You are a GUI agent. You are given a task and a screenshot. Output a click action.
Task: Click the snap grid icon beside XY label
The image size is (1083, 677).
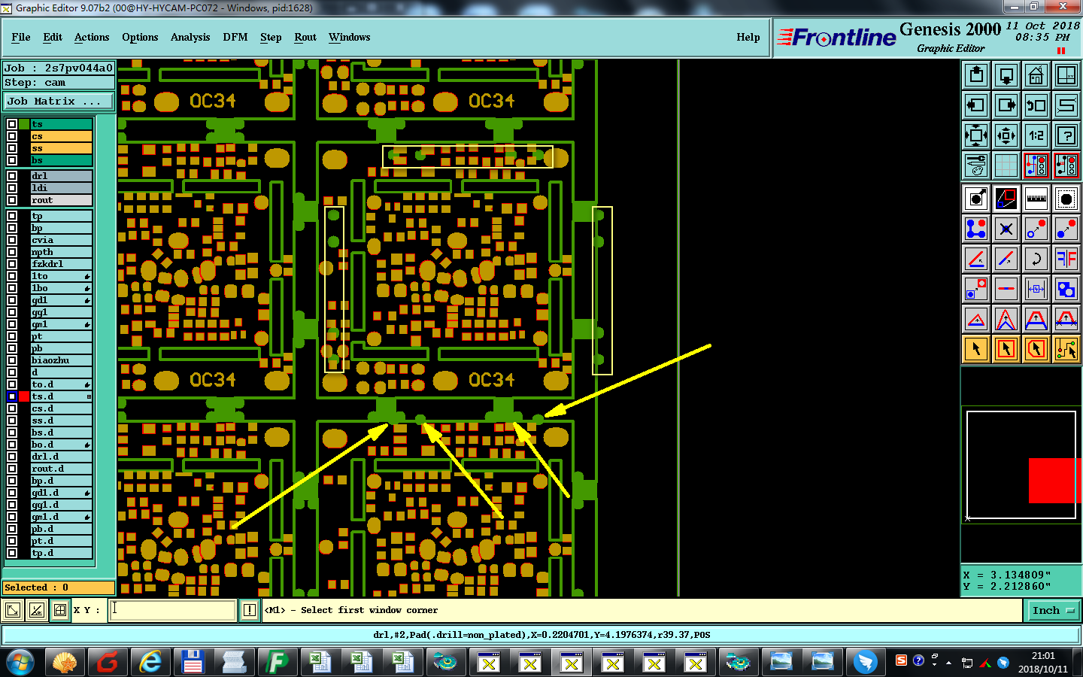60,610
